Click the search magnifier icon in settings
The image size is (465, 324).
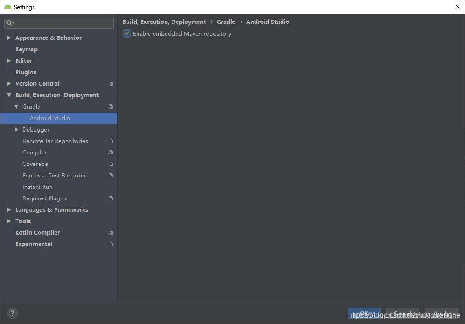11,23
